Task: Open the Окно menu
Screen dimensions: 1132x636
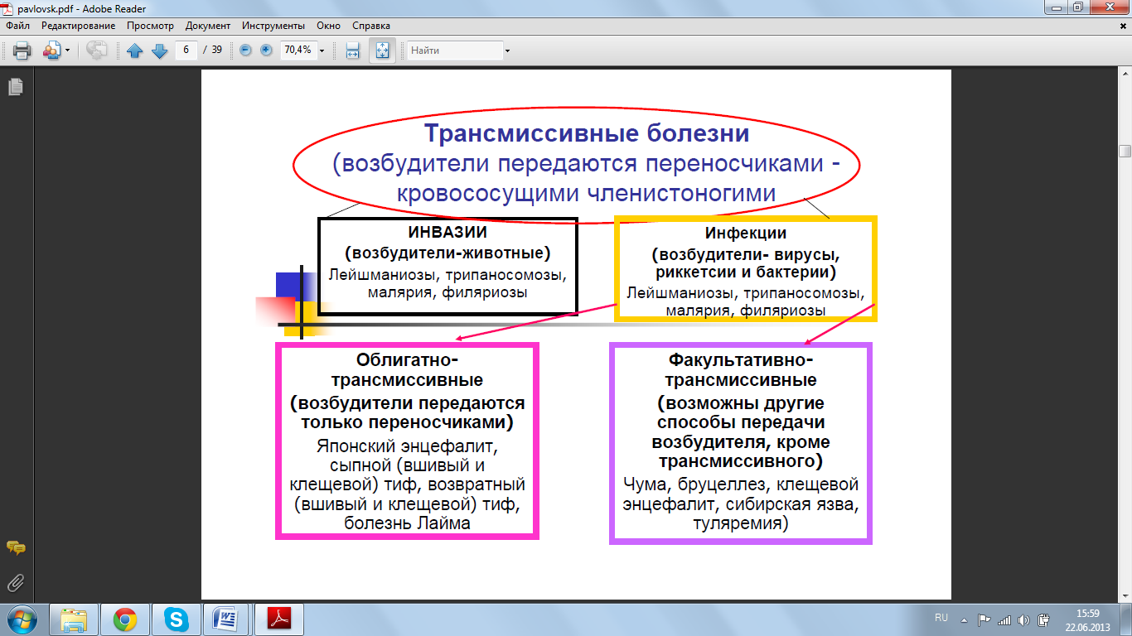Action: click(328, 26)
